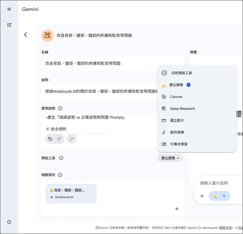Redo the instruction edit

[x=59, y=139]
